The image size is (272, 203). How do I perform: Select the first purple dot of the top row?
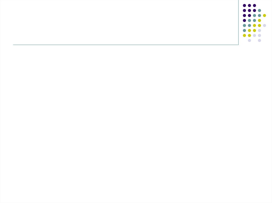point(244,6)
